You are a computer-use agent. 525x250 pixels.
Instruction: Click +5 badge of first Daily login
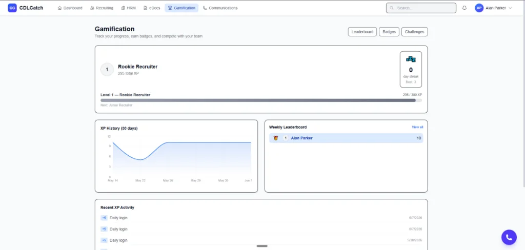point(104,218)
